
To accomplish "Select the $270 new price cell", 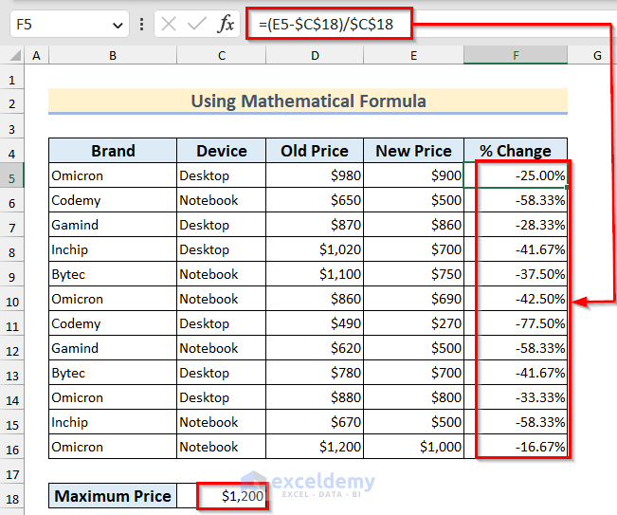I will pos(413,323).
